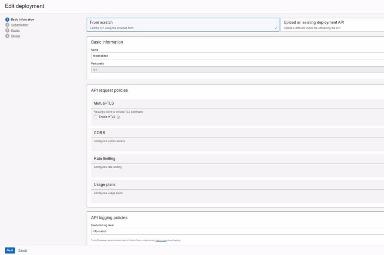This screenshot has width=384, height=255.
Task: Click the Next button
Action: 9,250
